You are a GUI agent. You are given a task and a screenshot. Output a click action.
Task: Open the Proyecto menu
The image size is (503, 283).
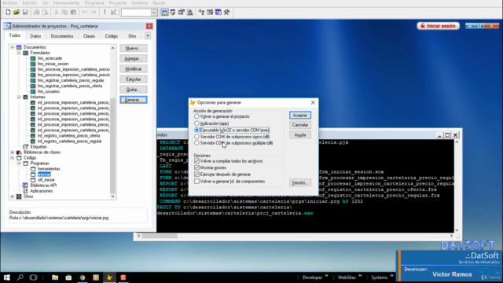pyautogui.click(x=117, y=3)
